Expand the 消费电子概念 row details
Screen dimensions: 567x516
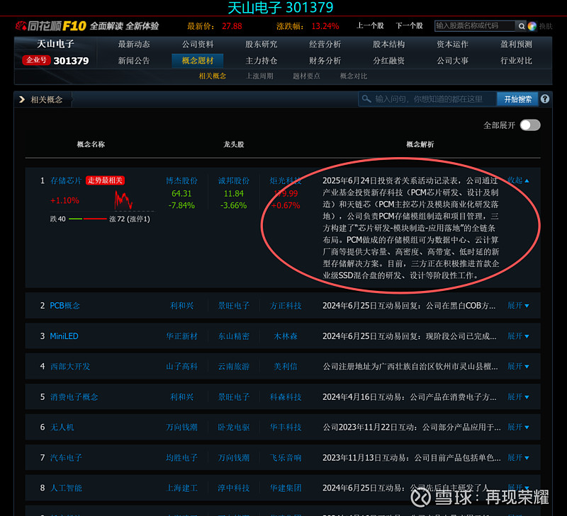(518, 397)
